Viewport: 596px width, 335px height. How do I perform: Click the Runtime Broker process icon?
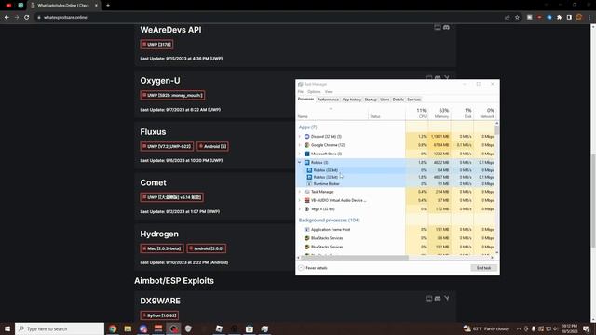point(309,184)
